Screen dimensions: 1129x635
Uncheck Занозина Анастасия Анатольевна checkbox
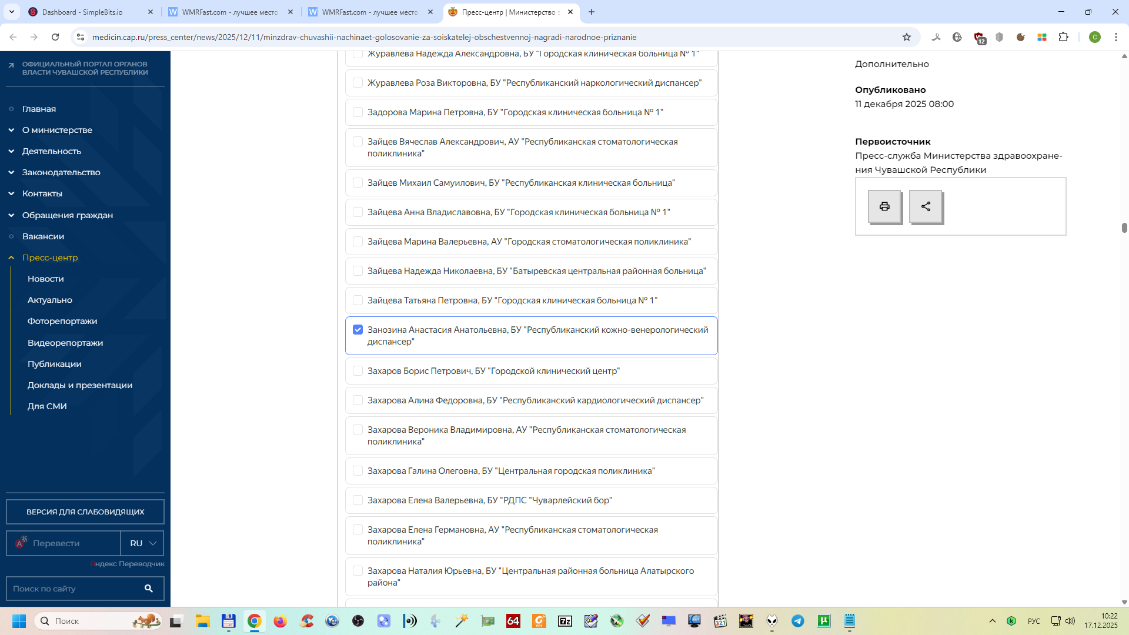tap(358, 330)
